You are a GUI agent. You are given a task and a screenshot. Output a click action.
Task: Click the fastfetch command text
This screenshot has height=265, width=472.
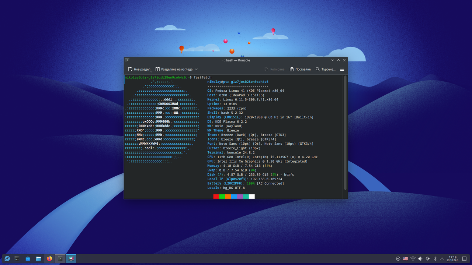[x=202, y=77]
